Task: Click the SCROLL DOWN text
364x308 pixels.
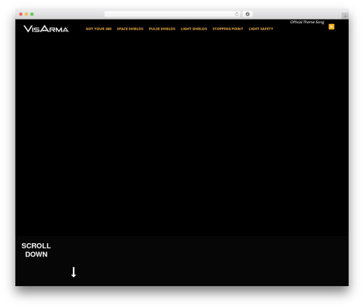Action: pyautogui.click(x=36, y=250)
